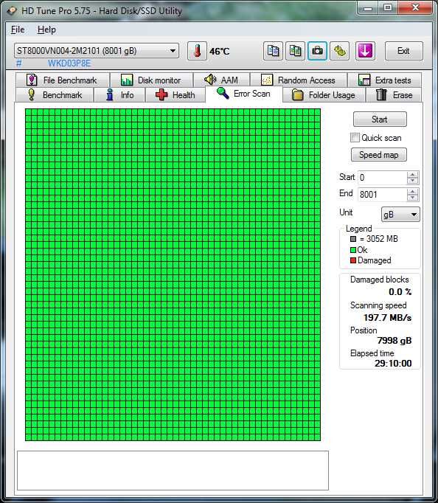Click the HD Tune app icon in title bar

tap(12, 10)
